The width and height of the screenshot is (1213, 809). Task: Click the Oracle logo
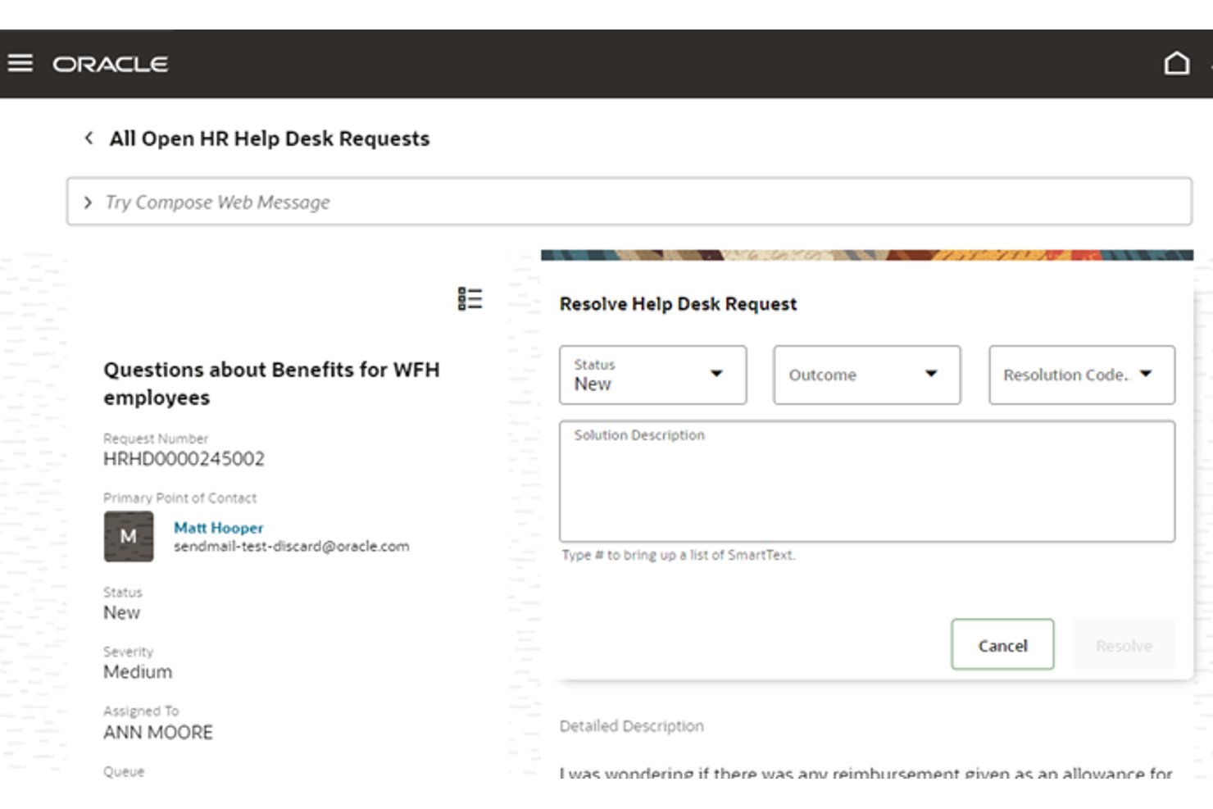click(111, 64)
